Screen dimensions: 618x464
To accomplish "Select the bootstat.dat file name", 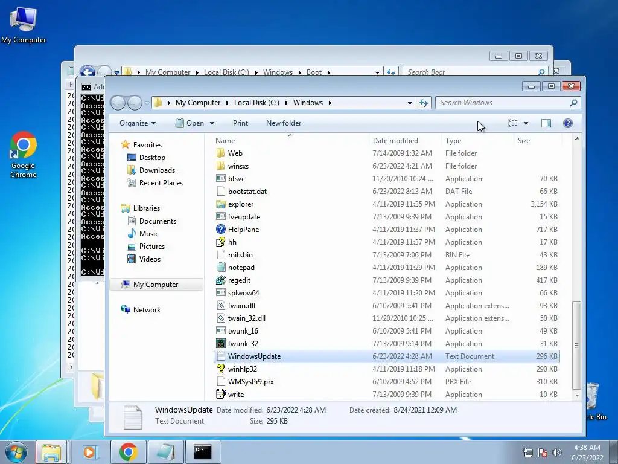I will (x=247, y=192).
